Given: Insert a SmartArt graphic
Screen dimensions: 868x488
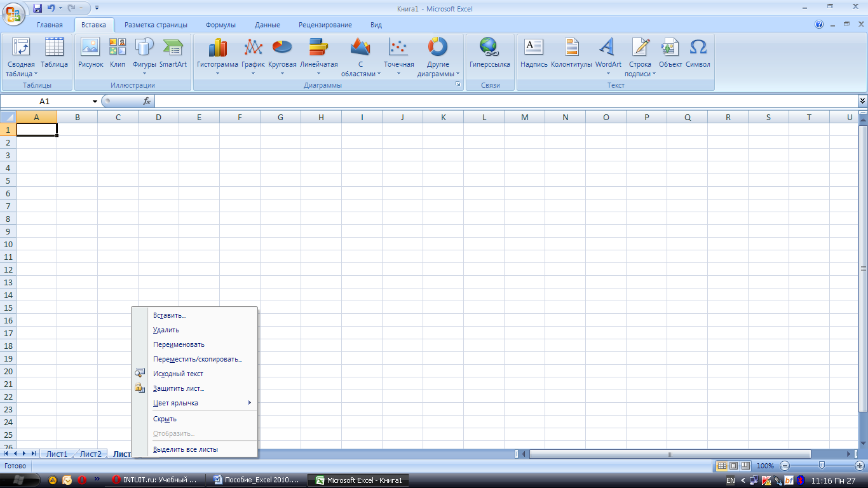Looking at the screenshot, I should click(173, 53).
